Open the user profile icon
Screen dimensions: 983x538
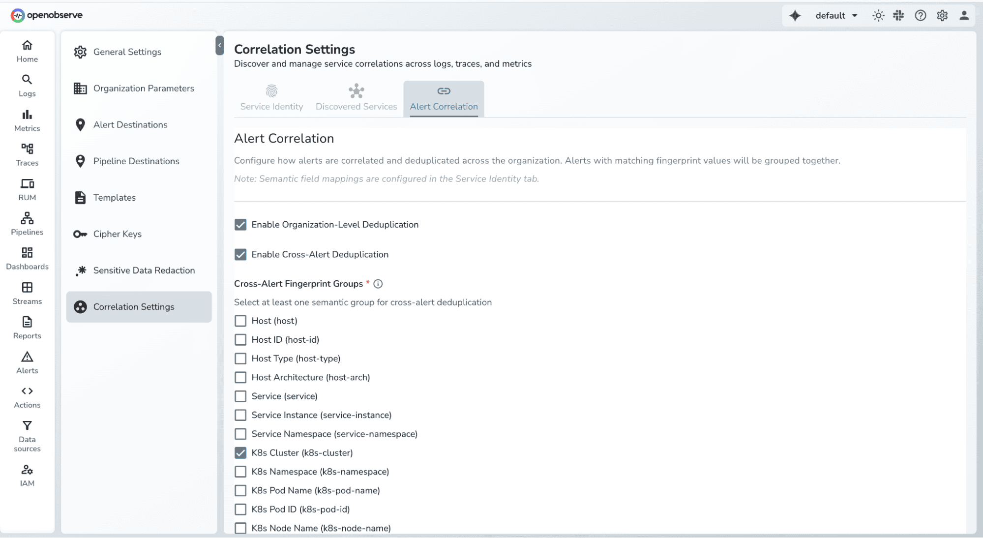click(963, 15)
